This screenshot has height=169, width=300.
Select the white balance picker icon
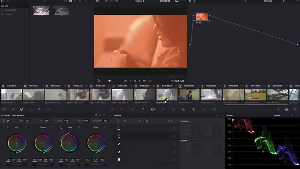[x=8, y=121]
